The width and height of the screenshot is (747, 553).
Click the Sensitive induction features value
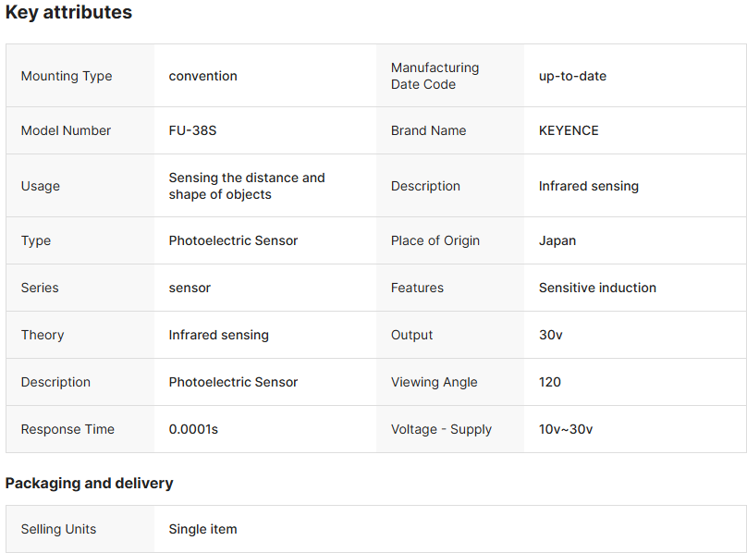tap(597, 288)
